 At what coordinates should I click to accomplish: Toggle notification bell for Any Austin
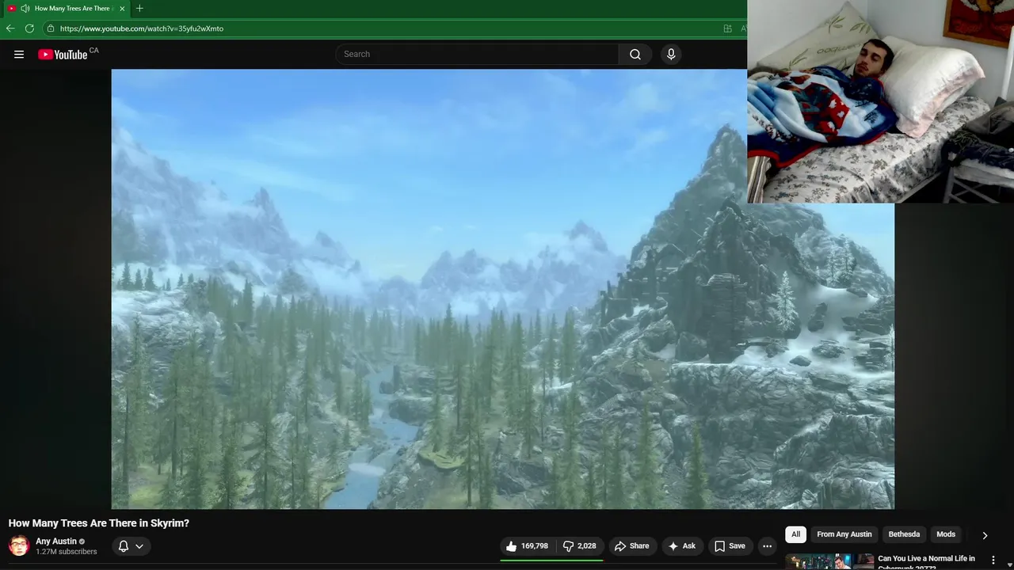[124, 546]
